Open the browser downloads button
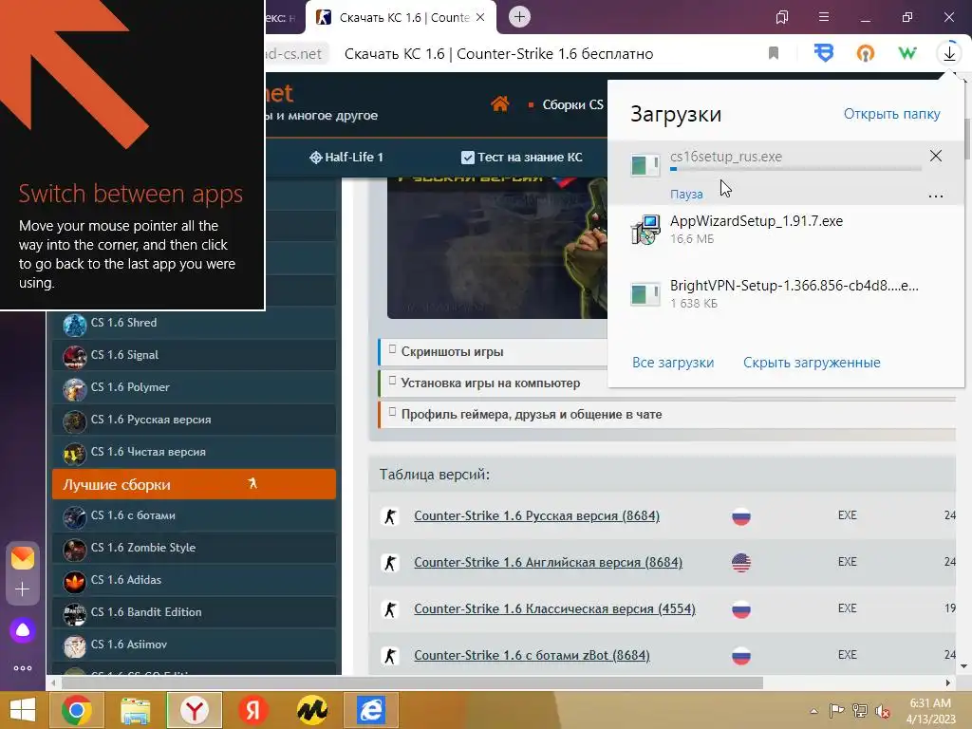This screenshot has width=972, height=729. (x=949, y=54)
